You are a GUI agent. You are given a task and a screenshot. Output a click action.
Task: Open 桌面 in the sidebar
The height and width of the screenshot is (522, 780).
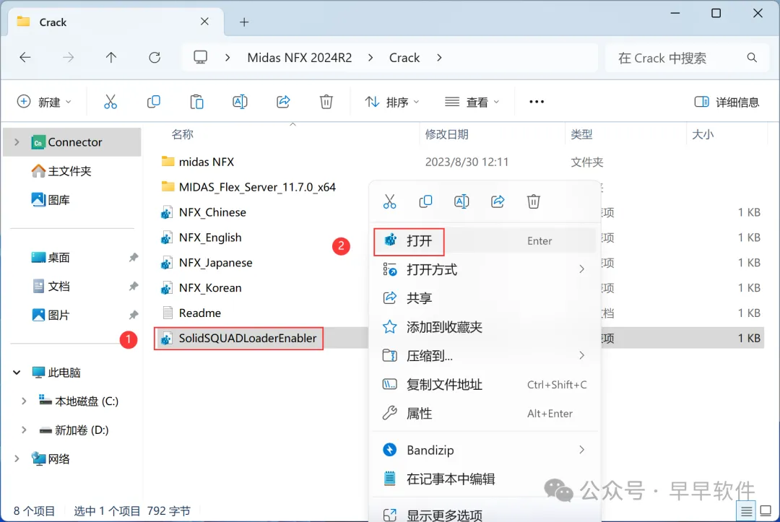51,258
